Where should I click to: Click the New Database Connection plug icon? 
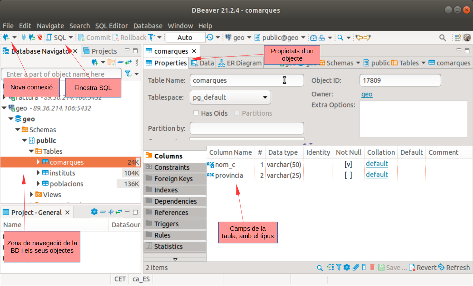click(x=6, y=37)
